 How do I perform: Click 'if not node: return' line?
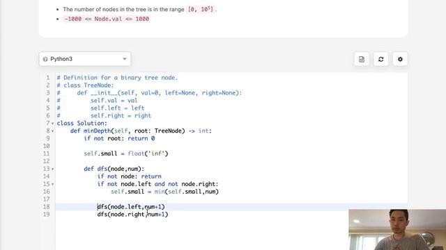pos(130,176)
